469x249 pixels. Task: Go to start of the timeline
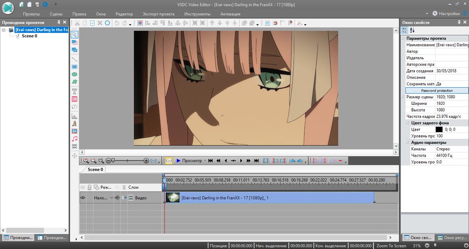[210, 161]
